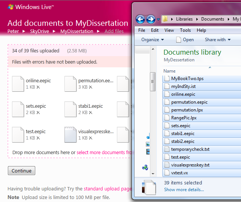
Task: Go to Peter in SkyDrive breadcrumb
Action: pyautogui.click(x=13, y=31)
